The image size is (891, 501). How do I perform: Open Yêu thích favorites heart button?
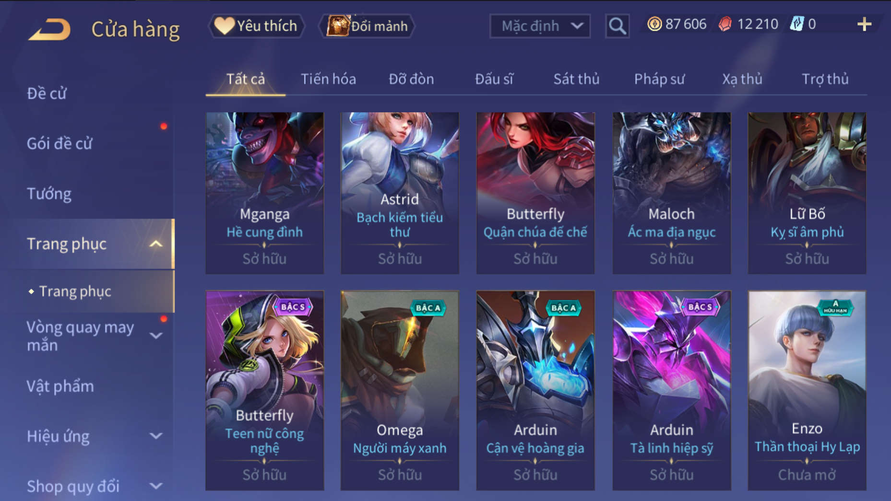(256, 26)
